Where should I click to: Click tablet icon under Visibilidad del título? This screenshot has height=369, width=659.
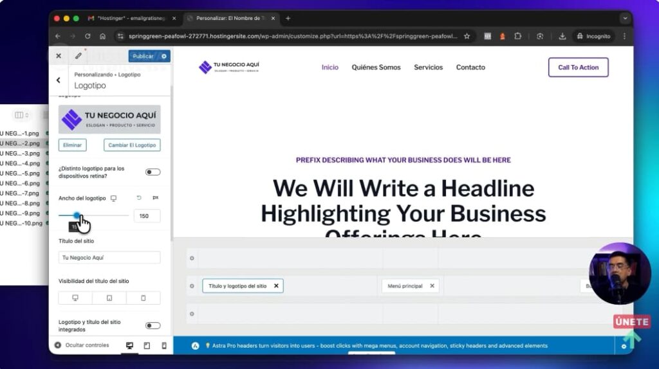pos(109,298)
